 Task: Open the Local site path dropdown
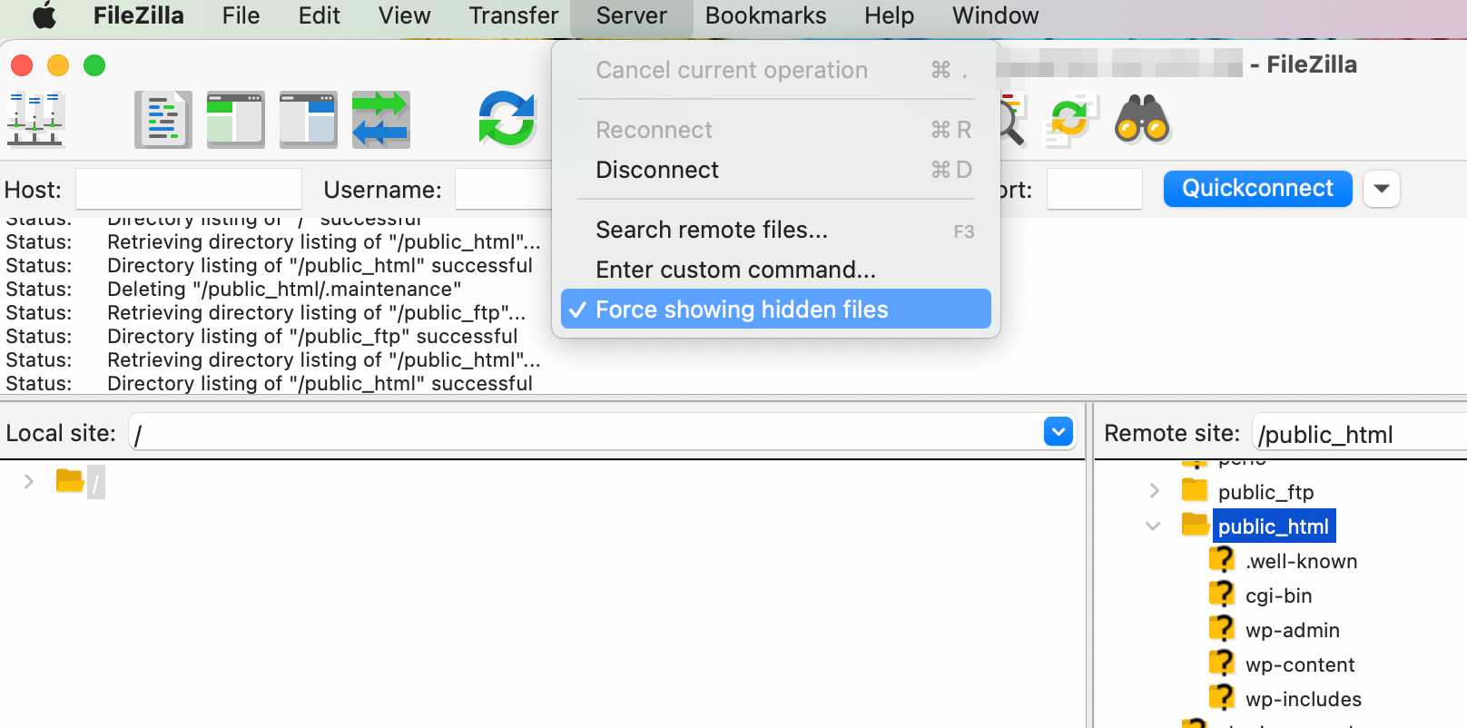1058,432
